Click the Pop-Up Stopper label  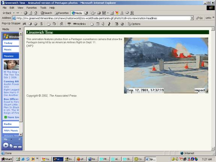click(x=11, y=23)
